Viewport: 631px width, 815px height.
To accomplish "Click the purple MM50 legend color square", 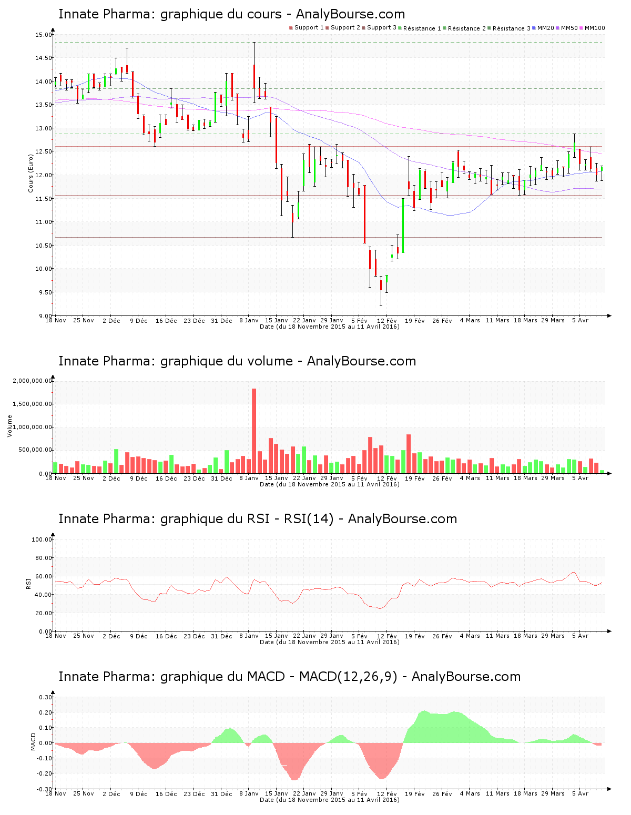I will [x=558, y=28].
